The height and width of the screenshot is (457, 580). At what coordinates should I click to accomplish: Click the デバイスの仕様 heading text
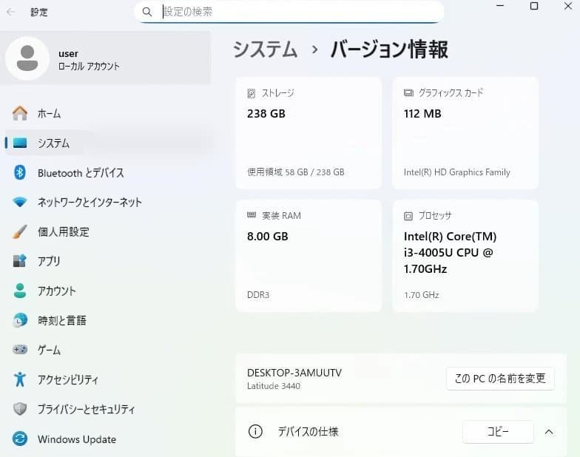pos(308,432)
